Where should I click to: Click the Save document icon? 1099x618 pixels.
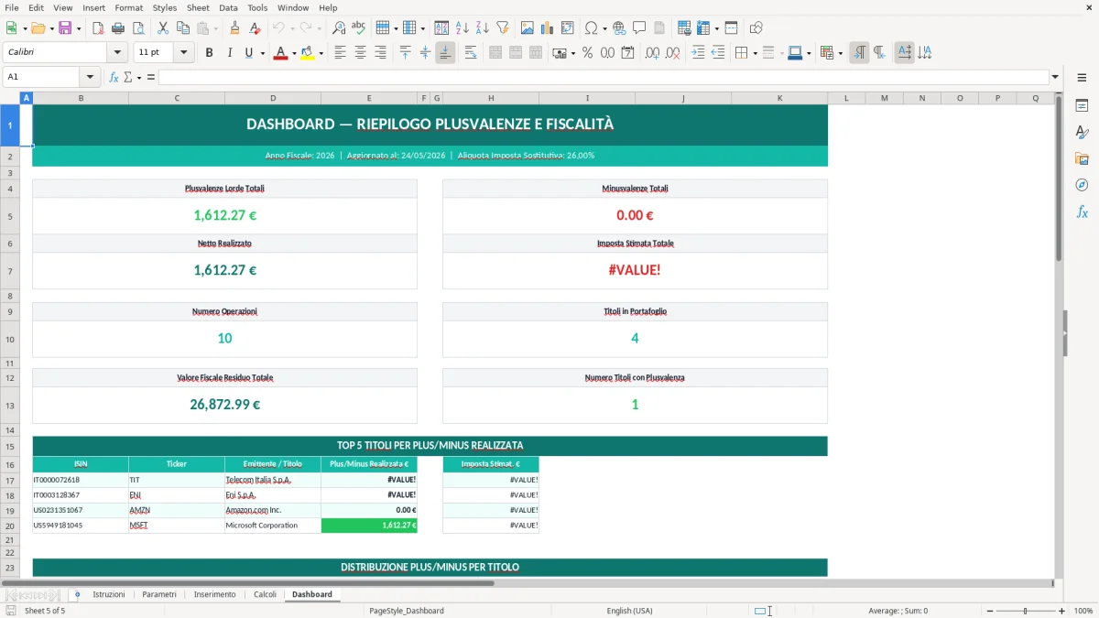tap(65, 28)
